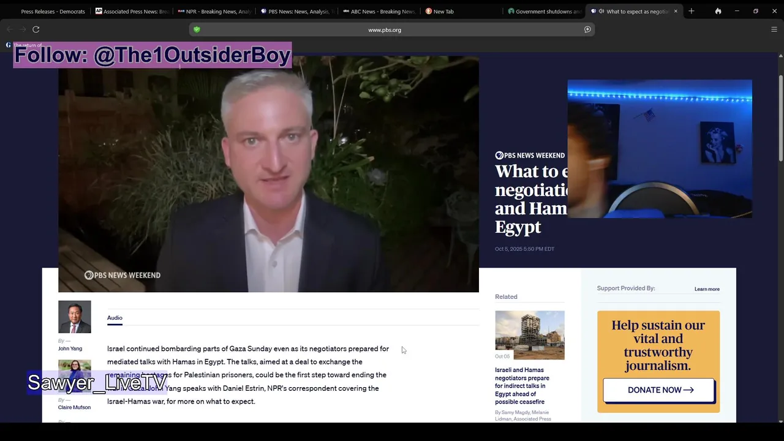Click the Support Provided By label

tap(626, 288)
